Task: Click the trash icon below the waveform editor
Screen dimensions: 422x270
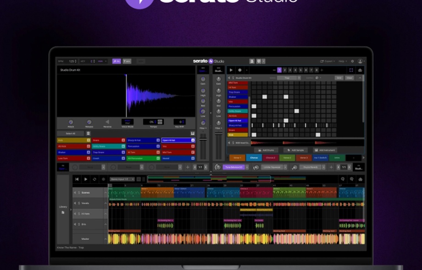Action: pyautogui.click(x=89, y=133)
